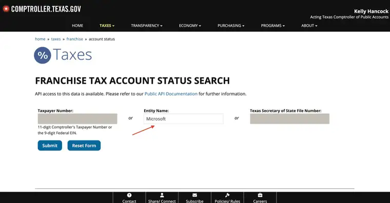Image resolution: width=390 pixels, height=203 pixels.
Task: Click the Entity Name label
Action: [156, 111]
